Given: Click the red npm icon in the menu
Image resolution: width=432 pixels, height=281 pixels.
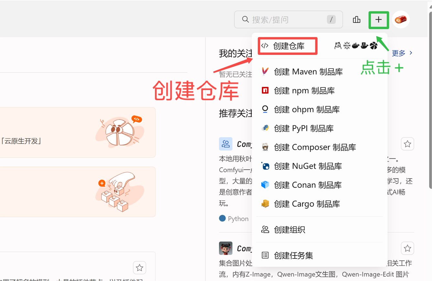Looking at the screenshot, I should (x=265, y=91).
